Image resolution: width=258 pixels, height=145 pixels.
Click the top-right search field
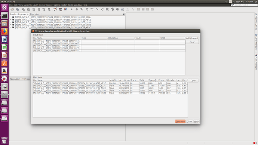click(244, 5)
